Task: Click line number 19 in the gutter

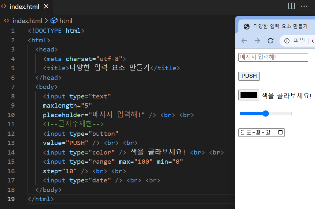Action: pyautogui.click(x=11, y=199)
